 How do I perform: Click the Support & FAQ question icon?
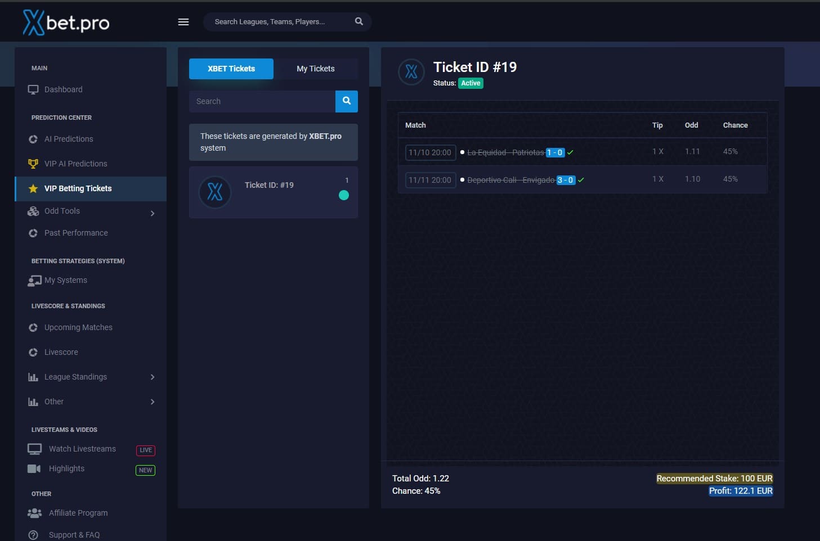click(33, 535)
